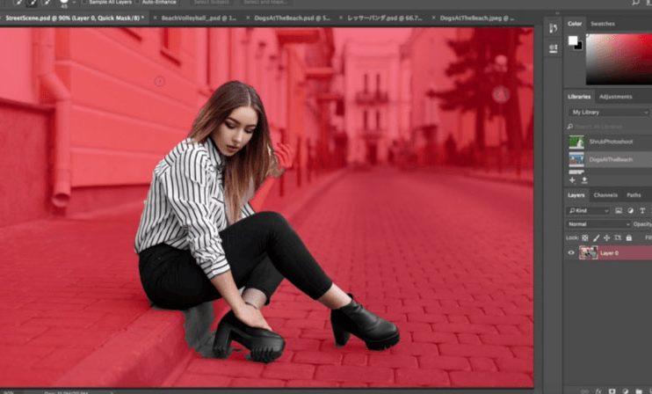Toggle Lock image pixels brush icon
This screenshot has width=652, height=394.
[x=596, y=238]
